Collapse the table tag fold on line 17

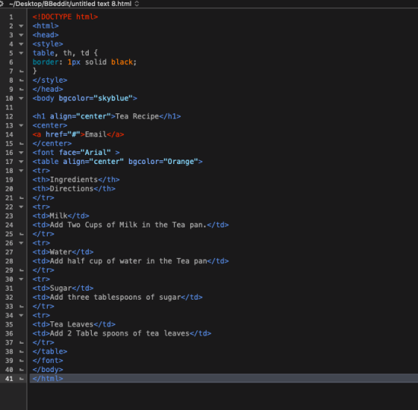(21, 162)
